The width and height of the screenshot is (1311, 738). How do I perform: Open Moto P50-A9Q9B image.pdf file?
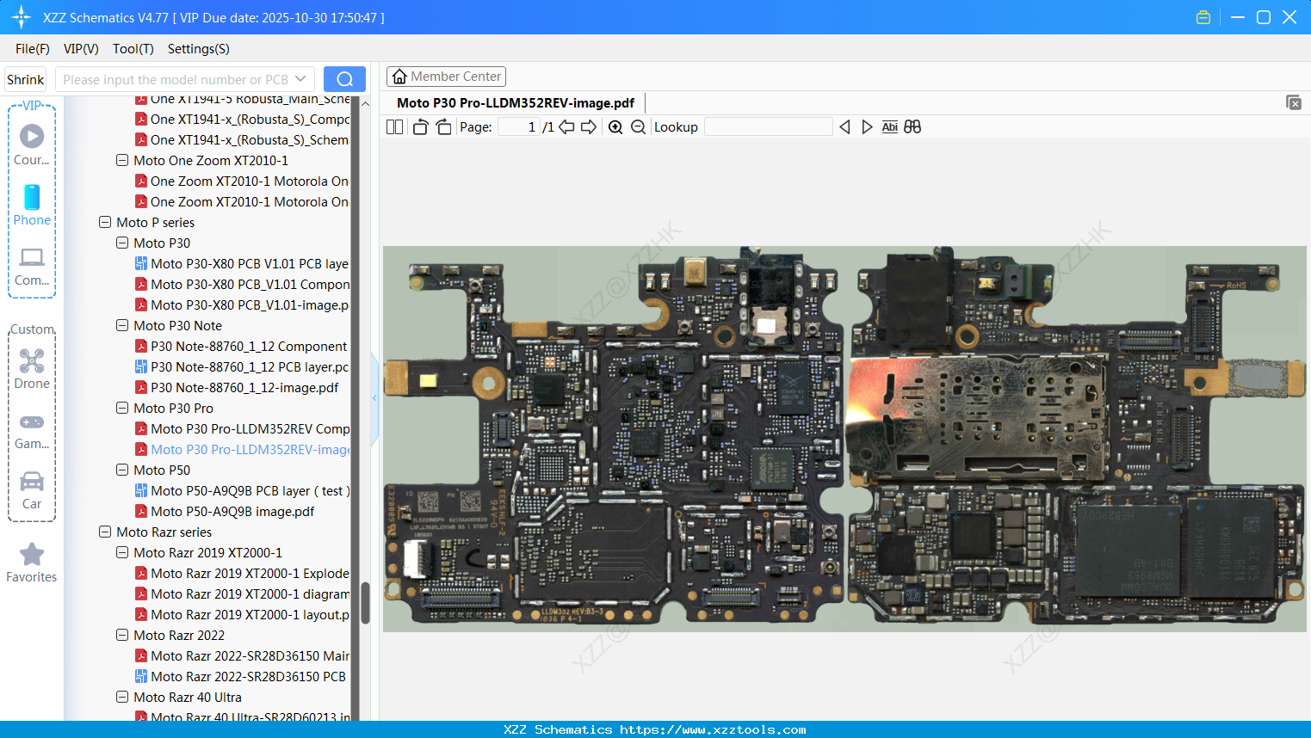232,512
